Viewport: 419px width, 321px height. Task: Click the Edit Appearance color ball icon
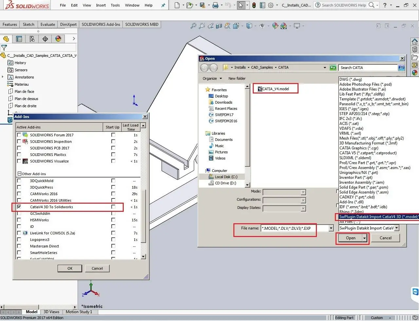click(x=275, y=26)
